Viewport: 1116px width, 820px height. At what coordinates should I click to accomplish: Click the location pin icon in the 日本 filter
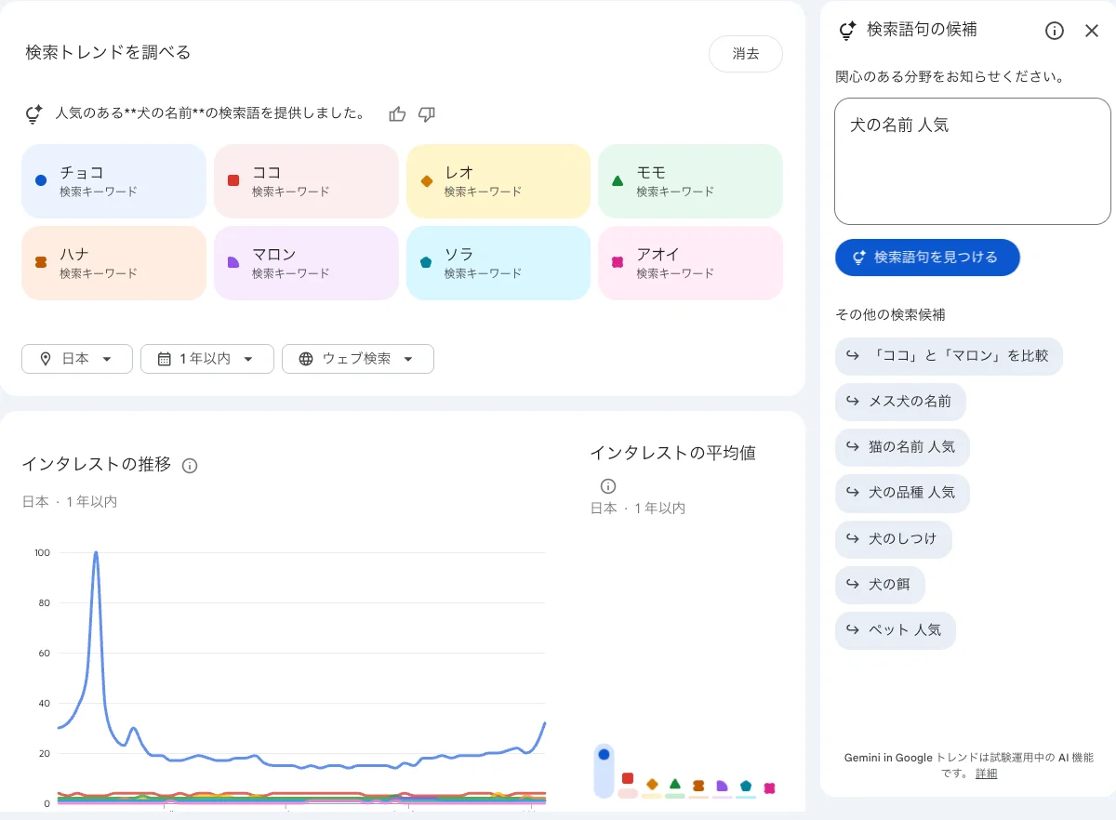[45, 358]
